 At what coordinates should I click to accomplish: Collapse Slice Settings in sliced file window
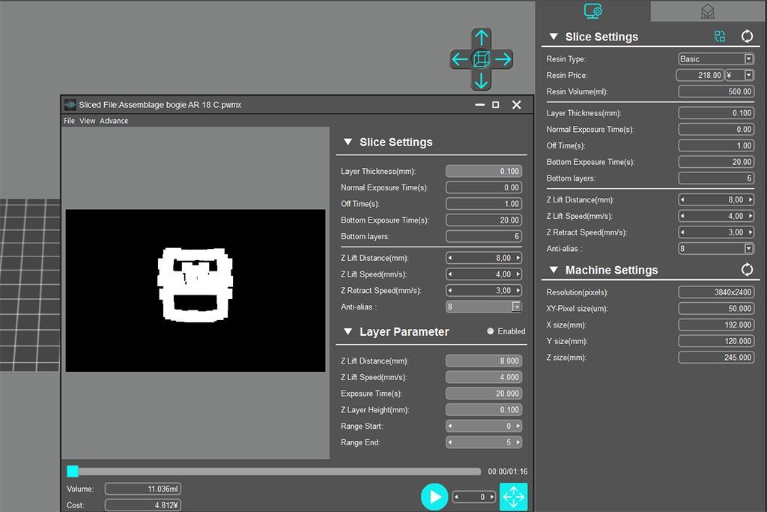pyautogui.click(x=348, y=142)
